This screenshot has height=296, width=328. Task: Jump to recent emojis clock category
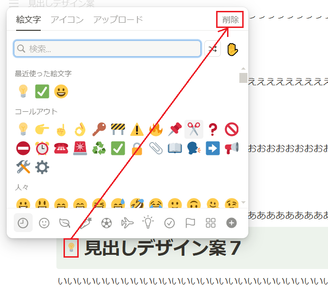pyautogui.click(x=23, y=223)
